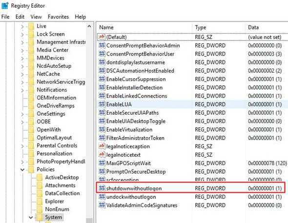Click the tree pane scroll-up arrow
This screenshot has height=223, width=288.
pyautogui.click(x=89, y=26)
